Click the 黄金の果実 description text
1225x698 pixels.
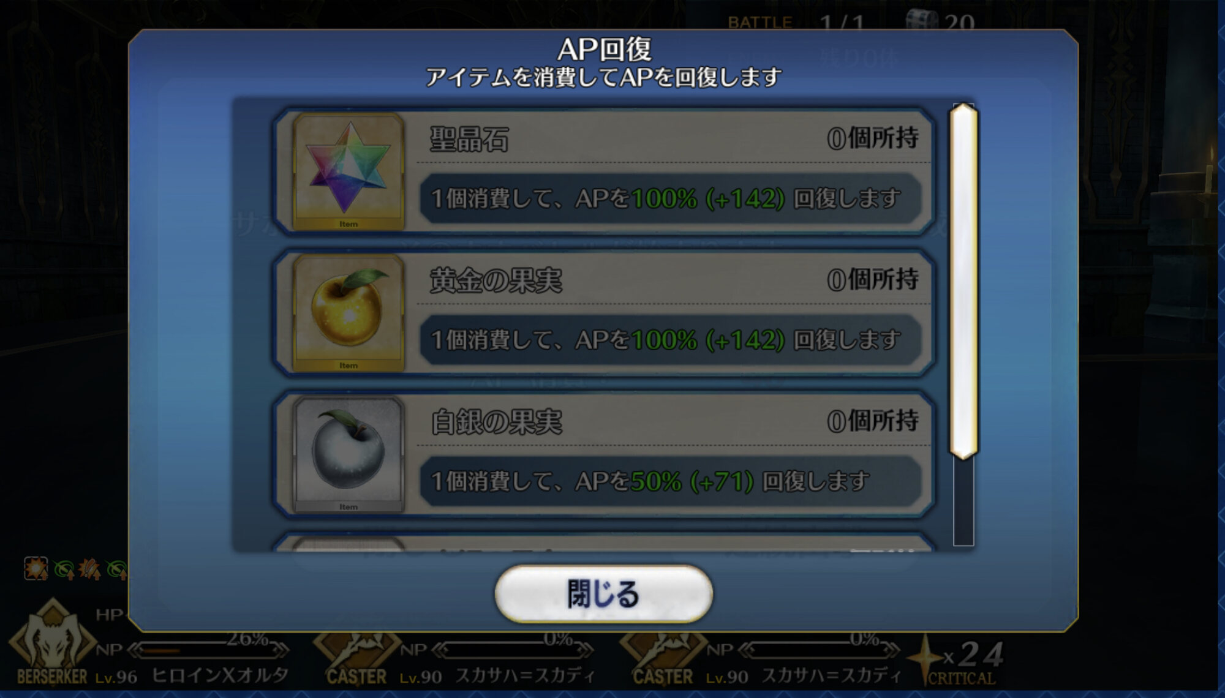tap(666, 340)
